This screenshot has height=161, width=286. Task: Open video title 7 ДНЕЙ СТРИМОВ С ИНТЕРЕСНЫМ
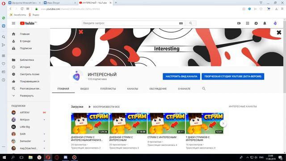click(198, 139)
